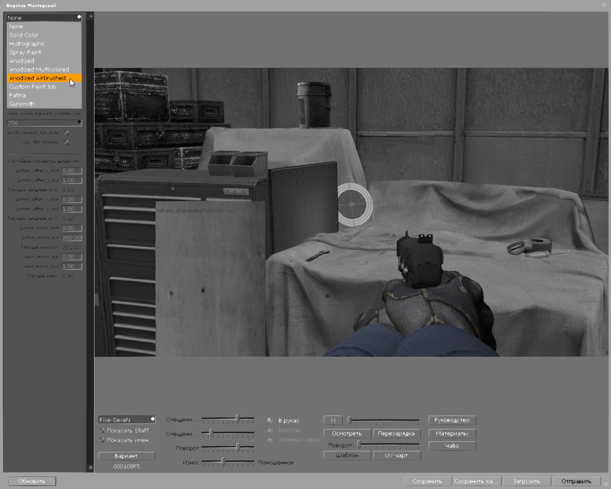
Task: Pick the highlighted Anodized Airbrushed option
Action: point(44,78)
